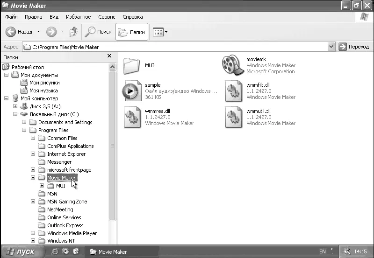Click folder tree scrollbar up arrow
This screenshot has height=258, width=374.
[x=112, y=67]
